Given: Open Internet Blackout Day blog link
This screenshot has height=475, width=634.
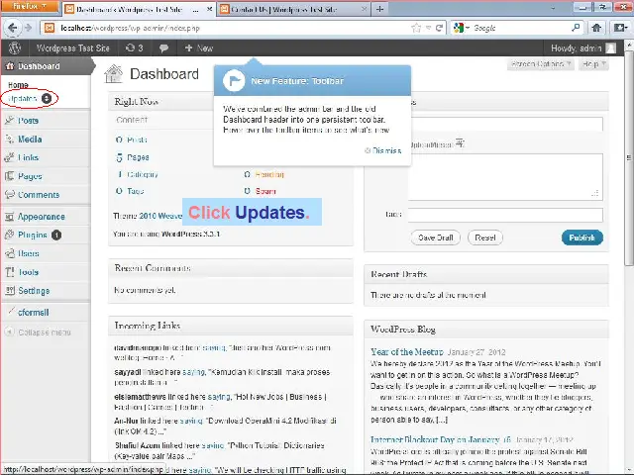Looking at the screenshot, I should (x=441, y=439).
